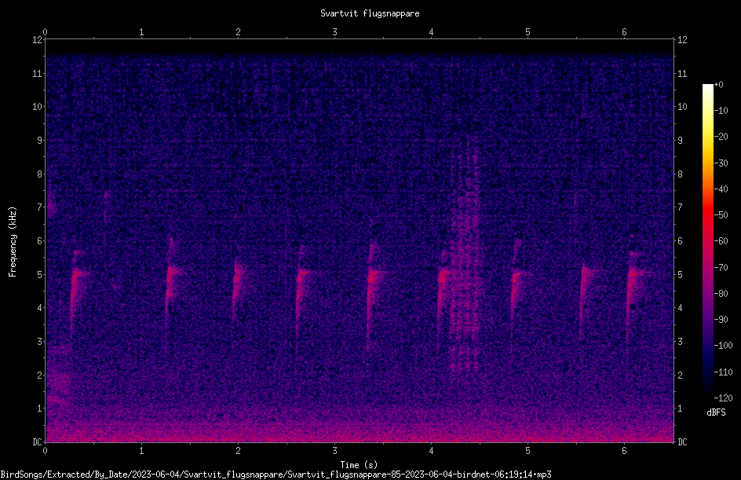The height and width of the screenshot is (480, 741).
Task: Click the 'Svartvit flugsnappare' title text
Action: 370,13
